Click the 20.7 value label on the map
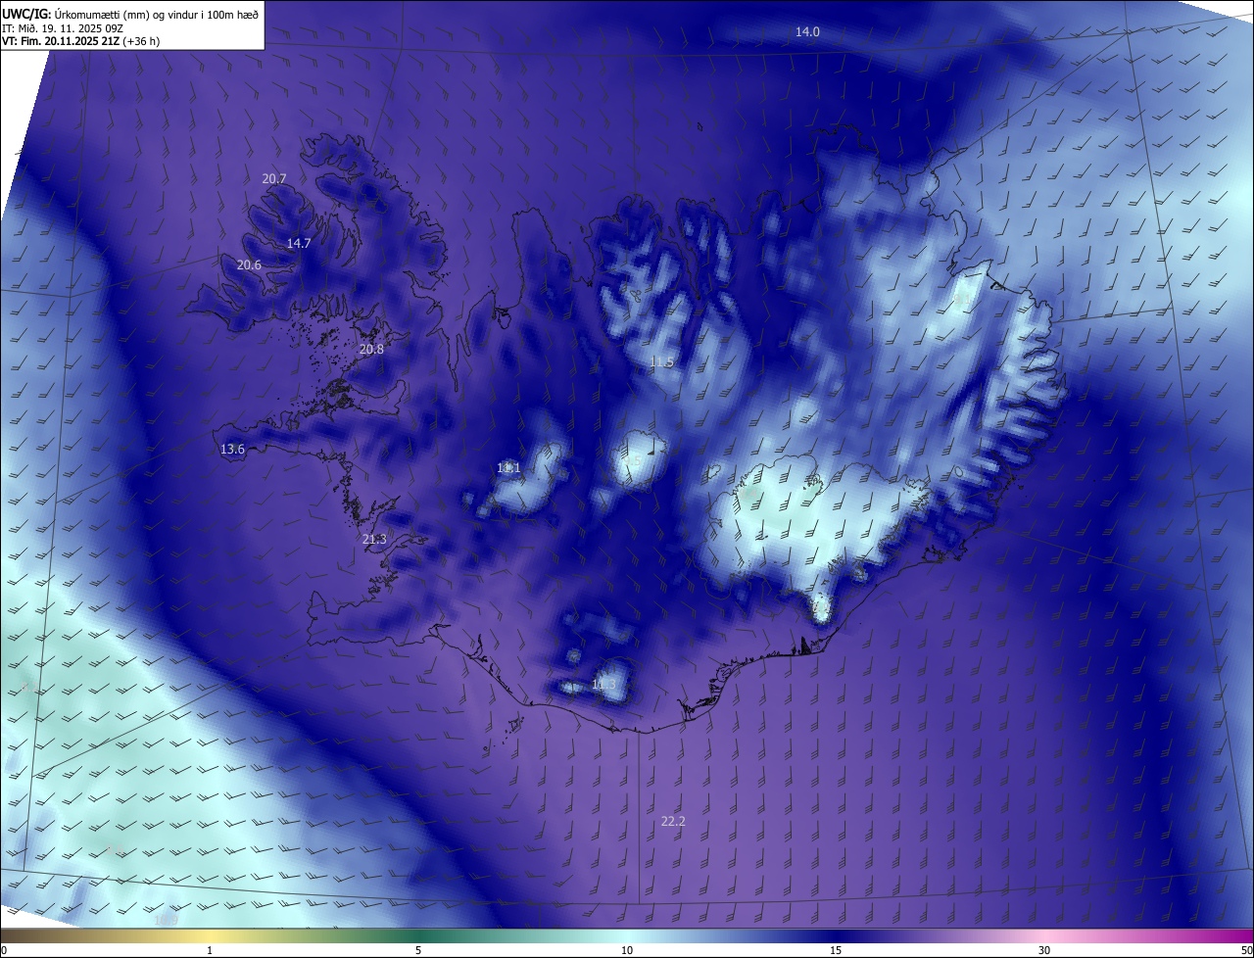Screen dimensions: 1254x958 [x=274, y=179]
